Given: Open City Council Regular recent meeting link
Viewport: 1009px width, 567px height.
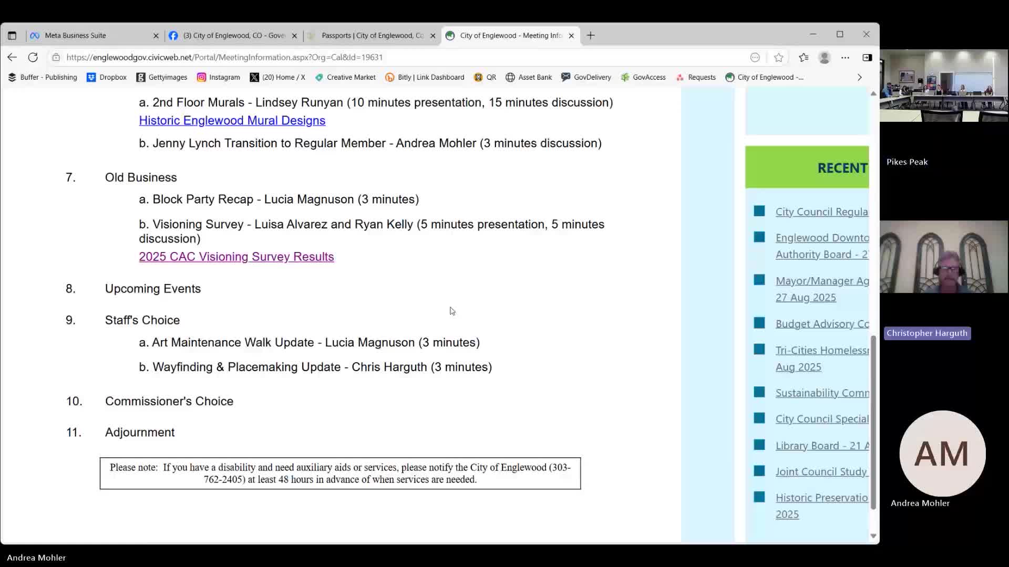Looking at the screenshot, I should coord(821,212).
